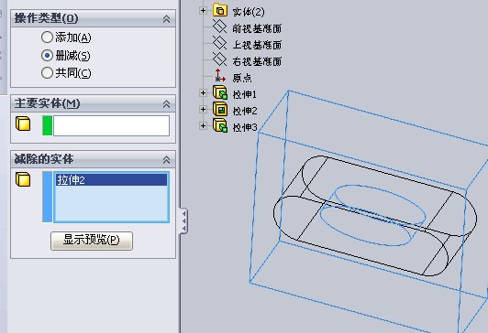Select the 右视基准面 tree label
This screenshot has width=488, height=333.
pos(257,61)
